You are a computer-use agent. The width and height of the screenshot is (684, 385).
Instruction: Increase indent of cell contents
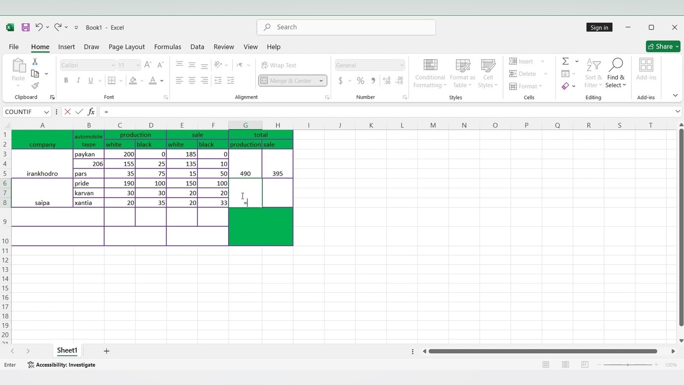230,81
